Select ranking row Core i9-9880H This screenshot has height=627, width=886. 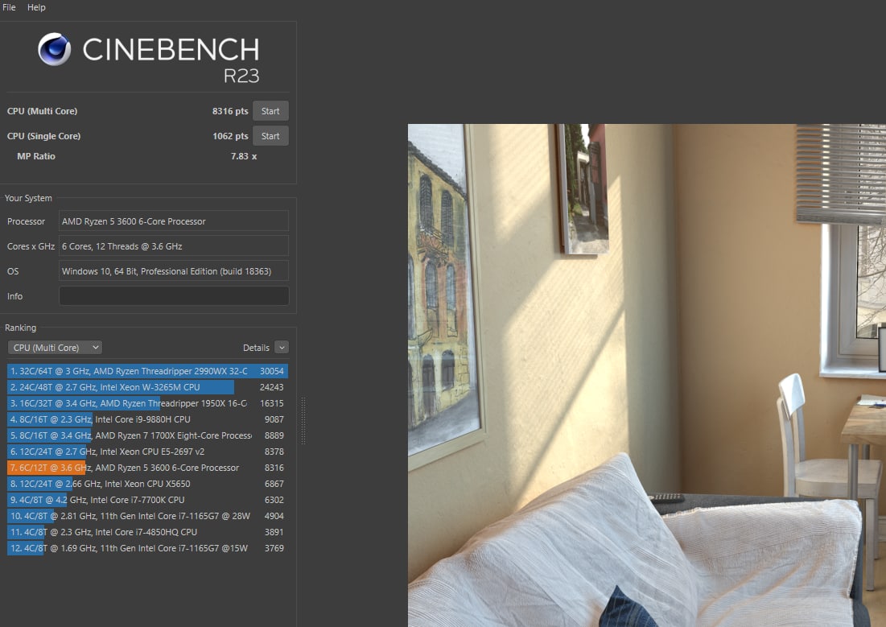pyautogui.click(x=147, y=419)
